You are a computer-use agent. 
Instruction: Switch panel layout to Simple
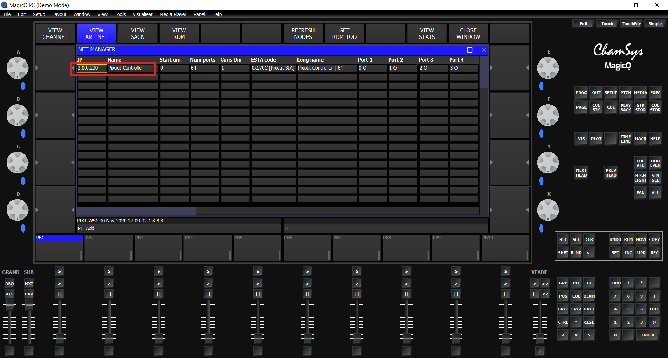tap(655, 24)
